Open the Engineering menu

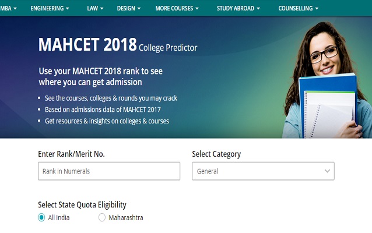(50, 9)
